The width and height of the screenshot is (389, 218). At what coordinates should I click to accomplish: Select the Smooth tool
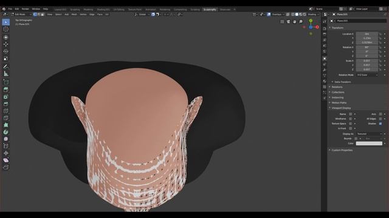point(6,139)
